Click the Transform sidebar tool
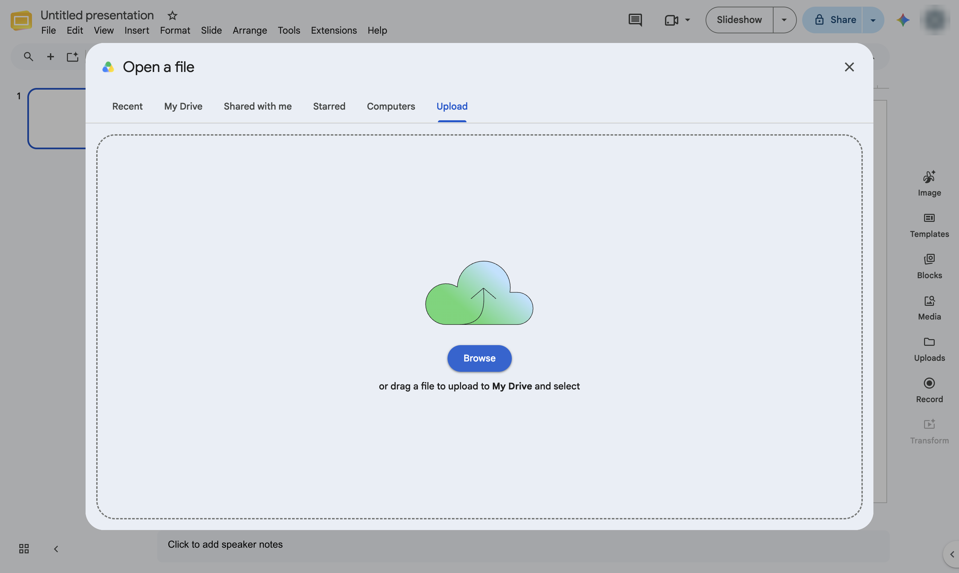Screen dimensions: 959x573 (x=929, y=432)
